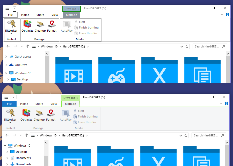Switch to Share tab in the top window
Viewport: 233px width, 166px height.
click(40, 15)
